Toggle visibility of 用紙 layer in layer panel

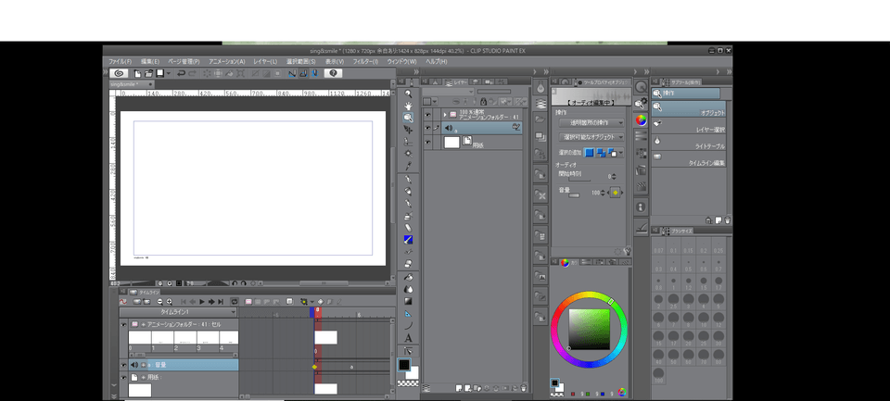tap(427, 142)
